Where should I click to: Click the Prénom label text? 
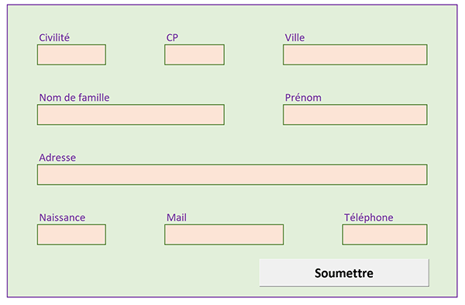(x=303, y=98)
